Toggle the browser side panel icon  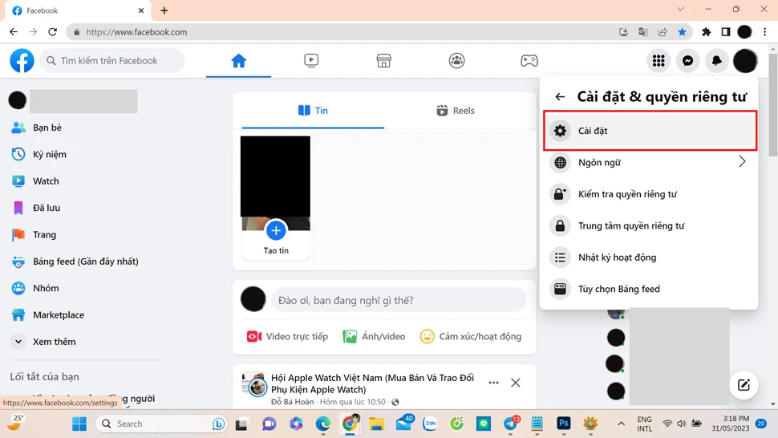(x=725, y=32)
